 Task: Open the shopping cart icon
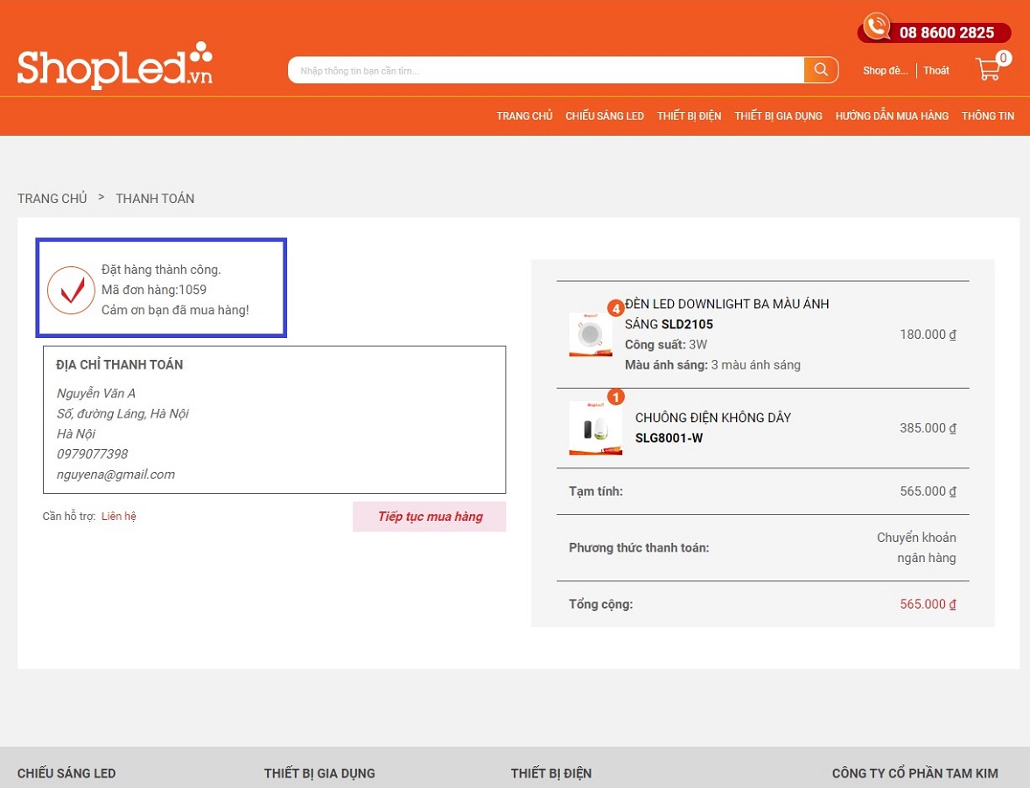click(989, 69)
